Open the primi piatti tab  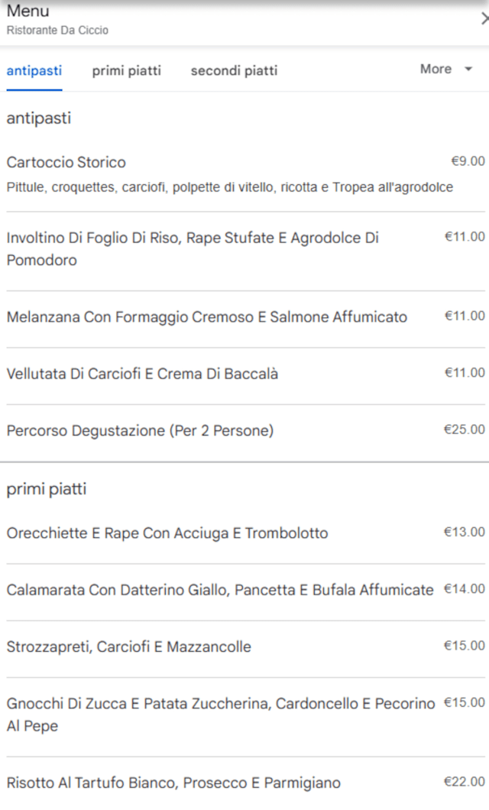tap(127, 71)
